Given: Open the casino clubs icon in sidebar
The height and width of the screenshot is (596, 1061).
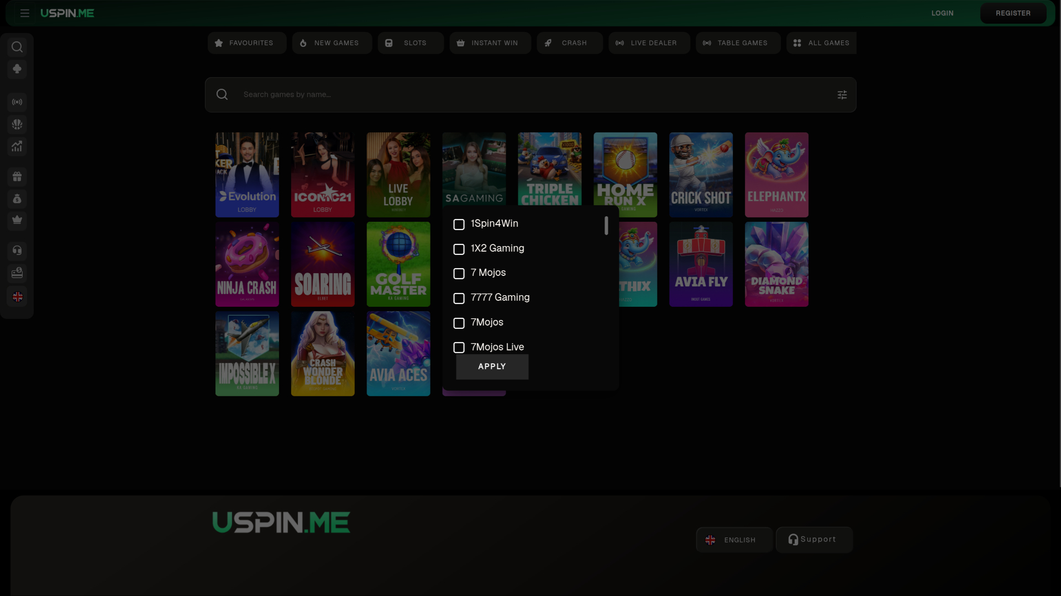Looking at the screenshot, I should click(17, 69).
